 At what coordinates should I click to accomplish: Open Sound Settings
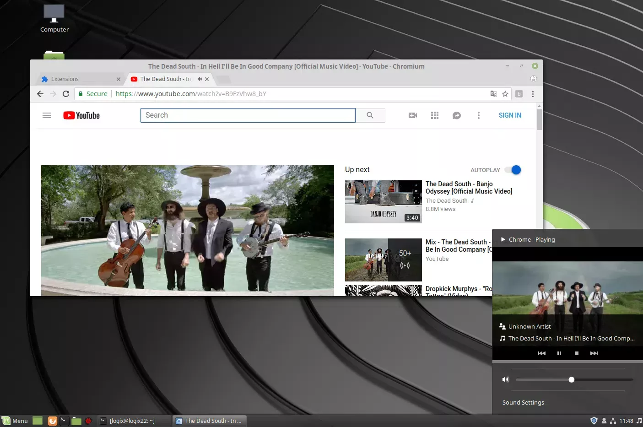tap(523, 402)
